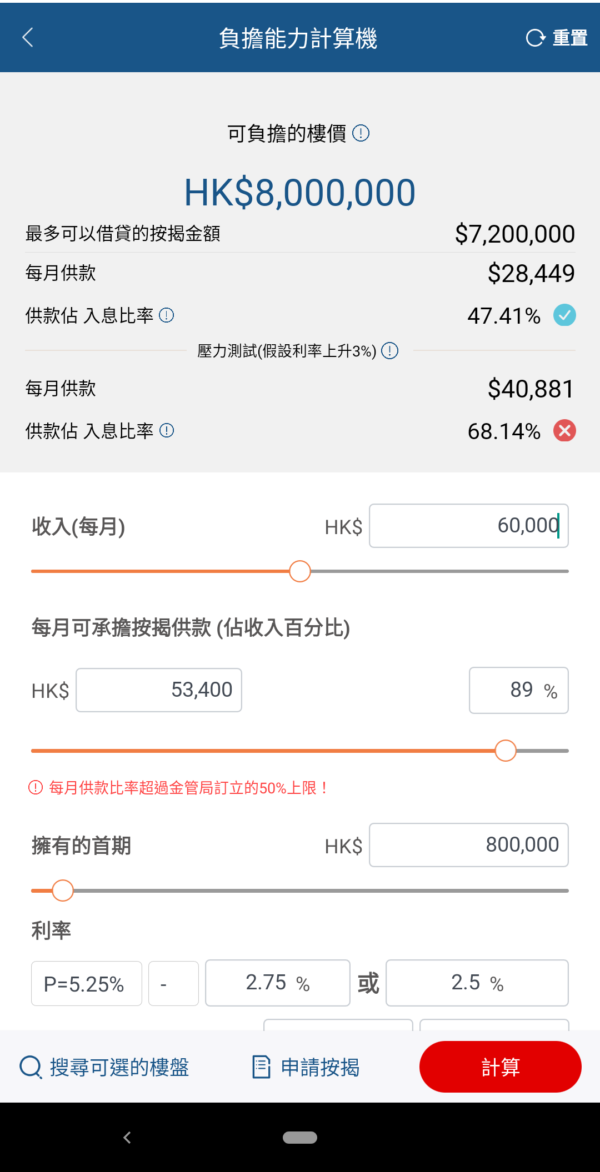Open info icon next to 47.41% ratio label
The image size is (600, 1172).
167,315
